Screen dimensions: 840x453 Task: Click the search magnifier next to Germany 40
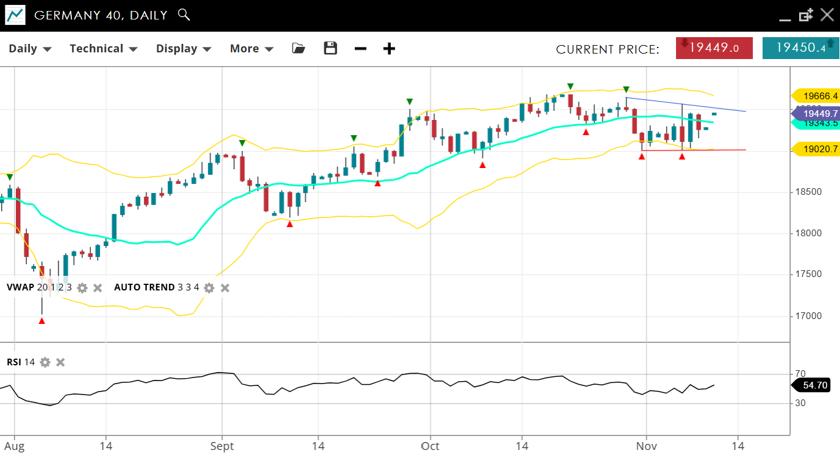[183, 15]
